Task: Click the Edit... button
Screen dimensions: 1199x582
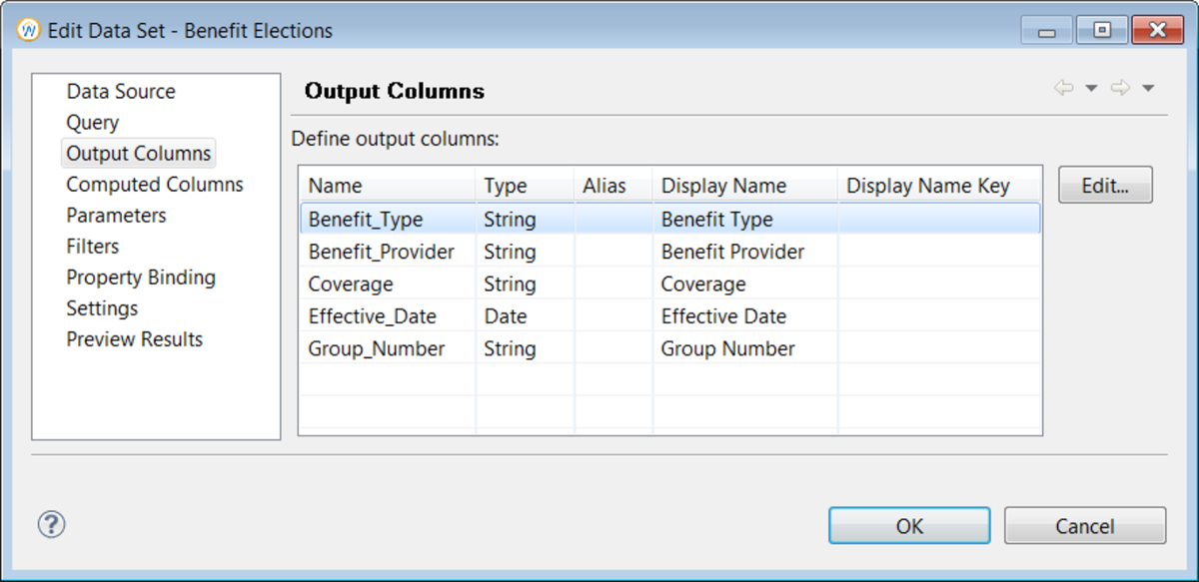Action: [1105, 185]
